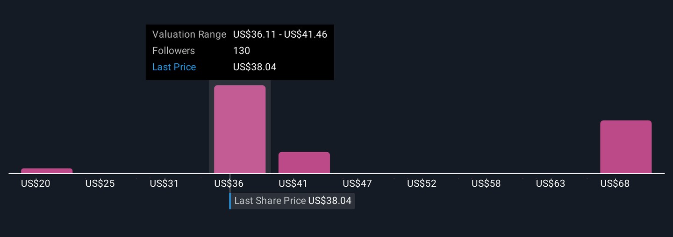The width and height of the screenshot is (673, 237).
Task: Click the US$20 axis label
Action: (x=36, y=183)
